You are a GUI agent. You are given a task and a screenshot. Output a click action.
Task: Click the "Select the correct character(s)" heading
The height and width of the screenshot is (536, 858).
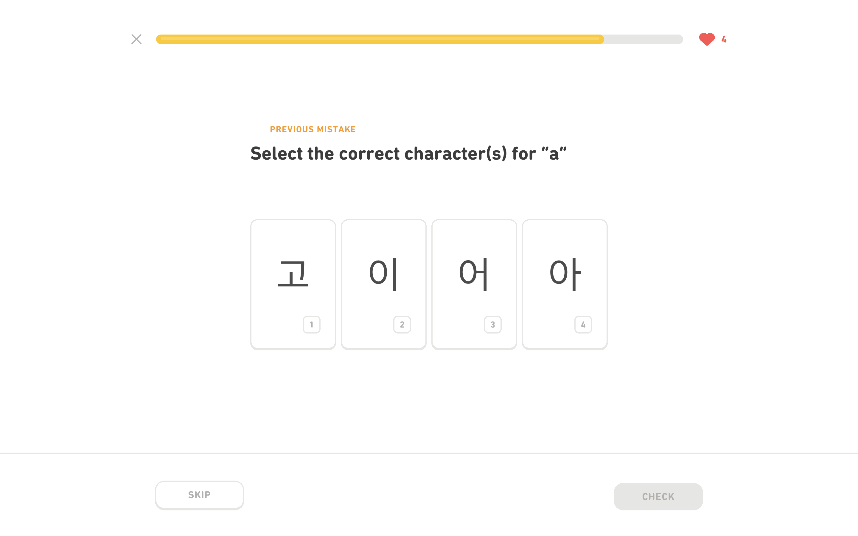(408, 153)
